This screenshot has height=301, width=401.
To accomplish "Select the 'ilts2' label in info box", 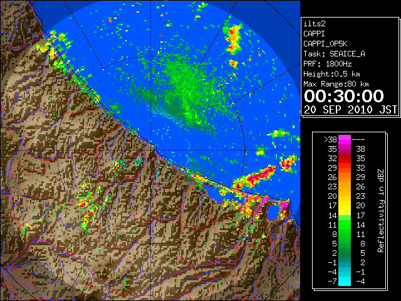I will click(x=315, y=24).
